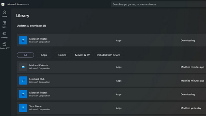Screen dimensions: 206x116
Task: Click Mail and Calendar app icon
Action: click(23, 67)
